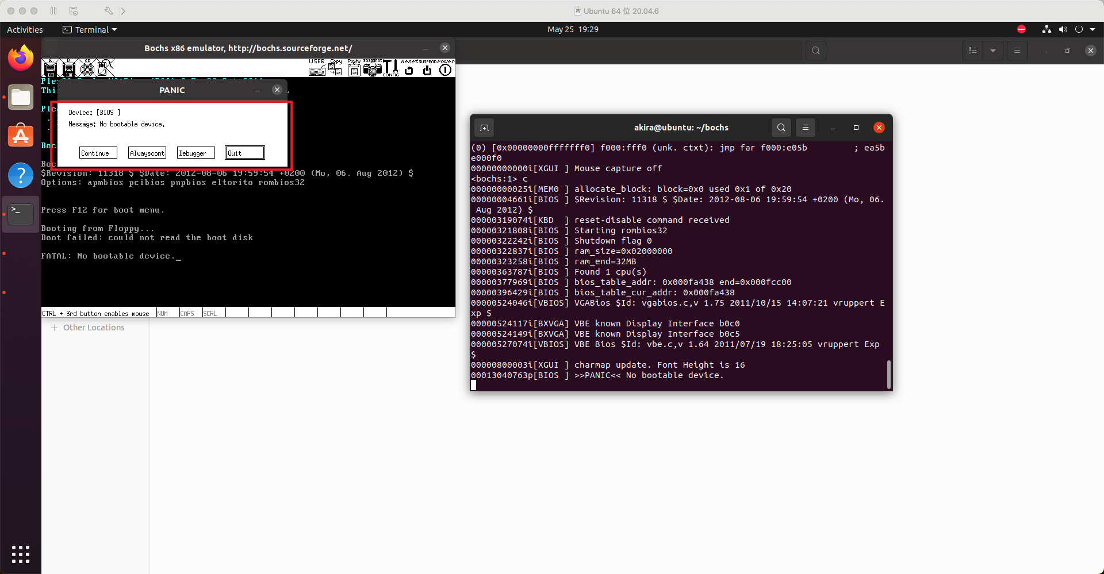Click the Suspend icon in Bochs toolbar
Image resolution: width=1104 pixels, height=574 pixels.
tap(427, 68)
